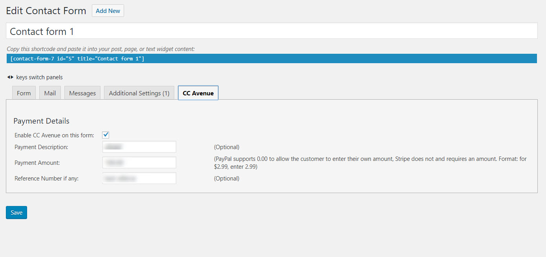Click the 'Payment Details' section heading
This screenshot has height=257, width=546.
(x=41, y=121)
